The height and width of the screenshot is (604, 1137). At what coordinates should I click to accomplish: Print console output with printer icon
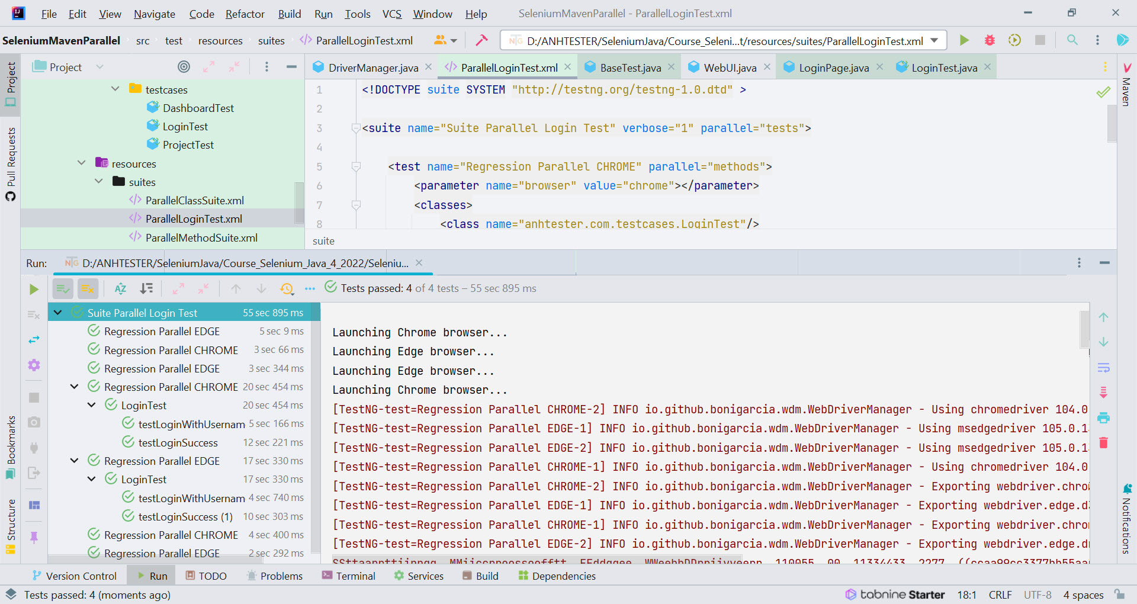[x=1103, y=418]
